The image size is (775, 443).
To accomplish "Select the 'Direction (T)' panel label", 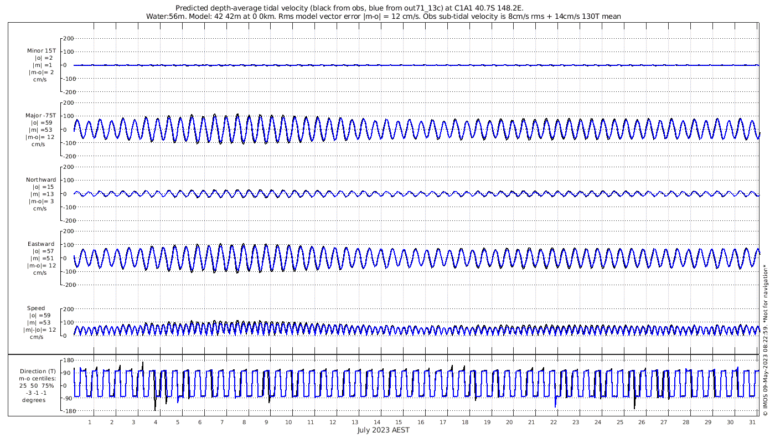I will pos(38,372).
